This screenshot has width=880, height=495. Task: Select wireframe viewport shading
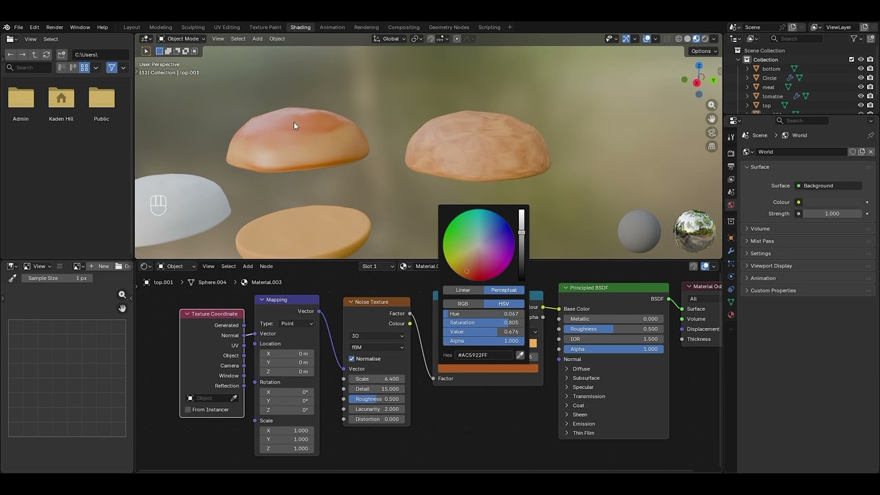tap(679, 38)
